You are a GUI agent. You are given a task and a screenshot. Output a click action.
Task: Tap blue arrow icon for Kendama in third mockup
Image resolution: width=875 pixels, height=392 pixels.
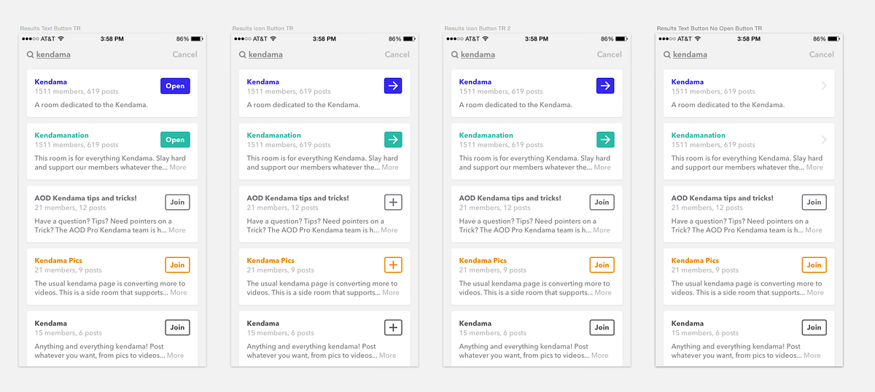pos(605,86)
